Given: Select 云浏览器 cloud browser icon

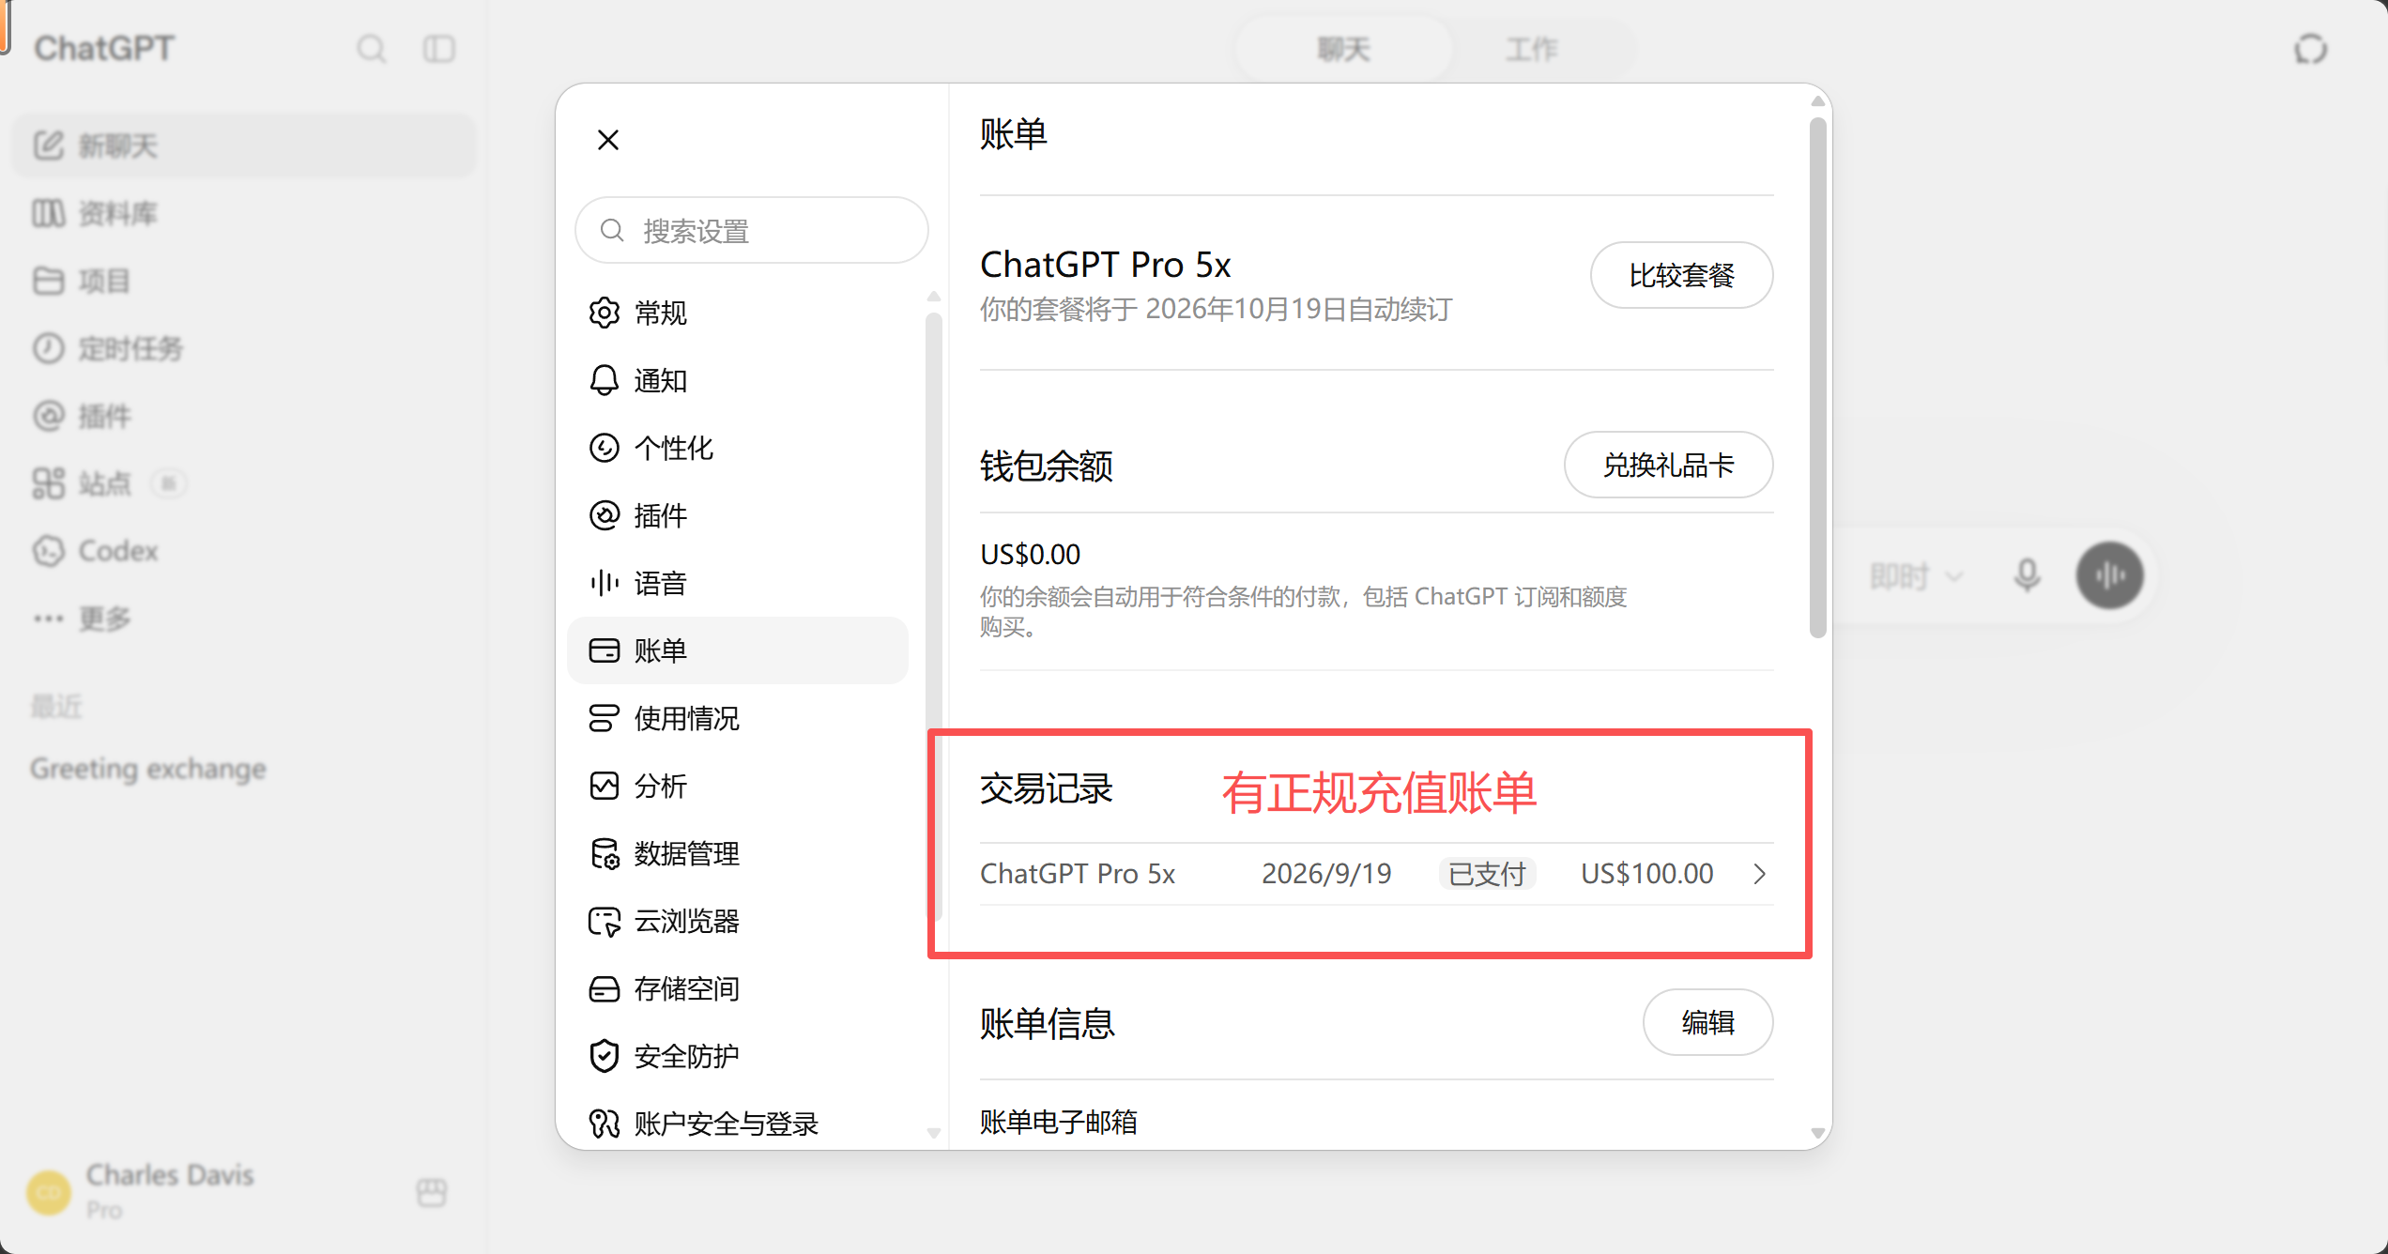Looking at the screenshot, I should tap(605, 921).
